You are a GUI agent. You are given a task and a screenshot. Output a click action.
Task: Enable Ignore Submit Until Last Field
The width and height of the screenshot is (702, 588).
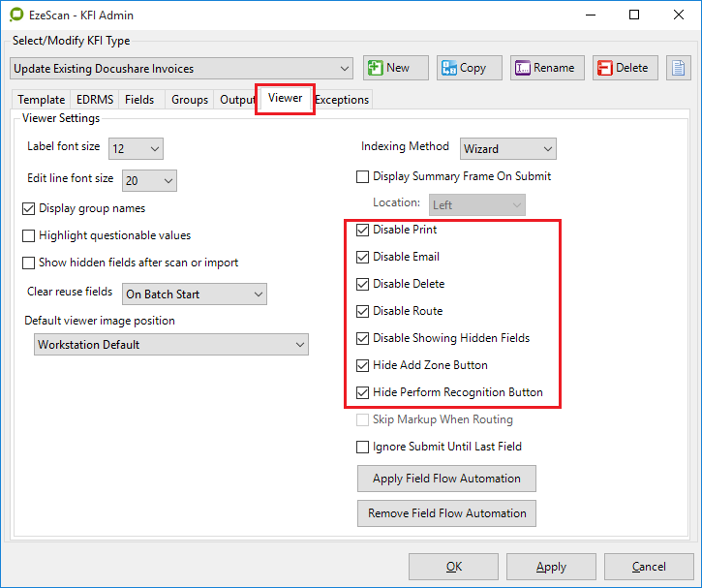click(363, 448)
